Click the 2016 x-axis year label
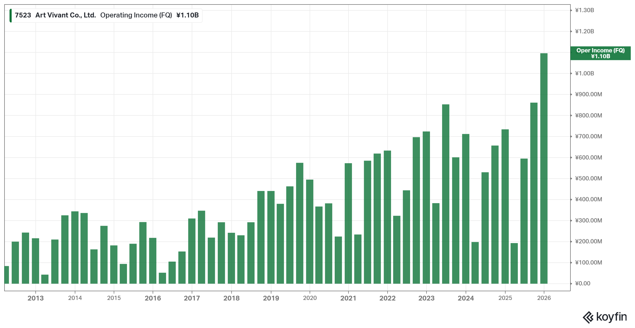This screenshot has height=328, width=635. [x=153, y=298]
